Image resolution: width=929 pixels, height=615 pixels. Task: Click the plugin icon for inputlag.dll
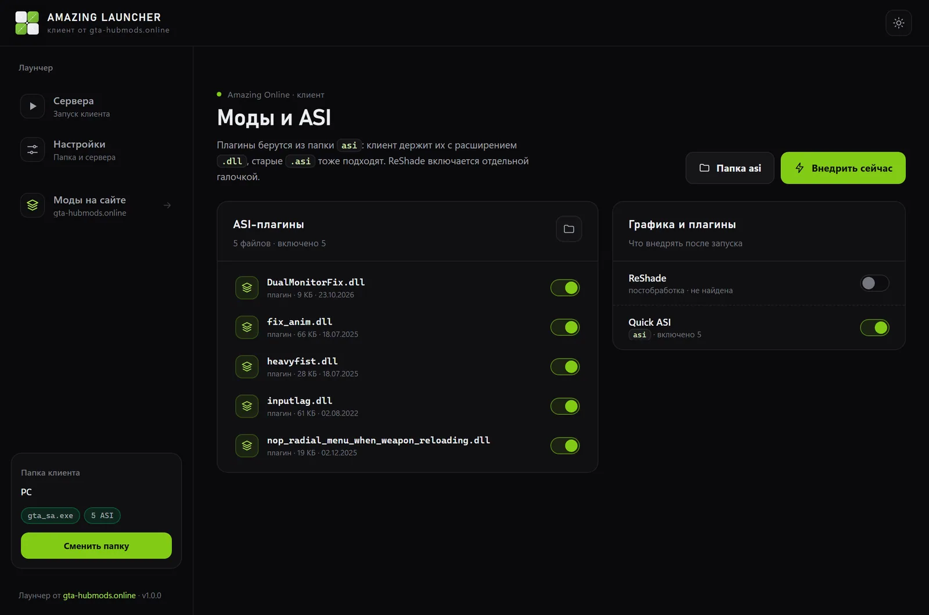(x=247, y=406)
